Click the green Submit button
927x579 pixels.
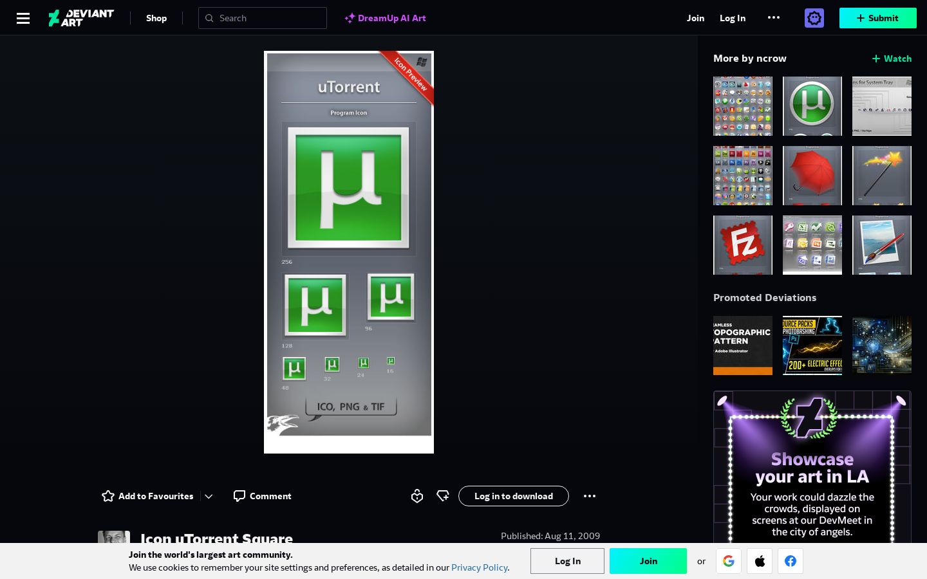(x=878, y=18)
